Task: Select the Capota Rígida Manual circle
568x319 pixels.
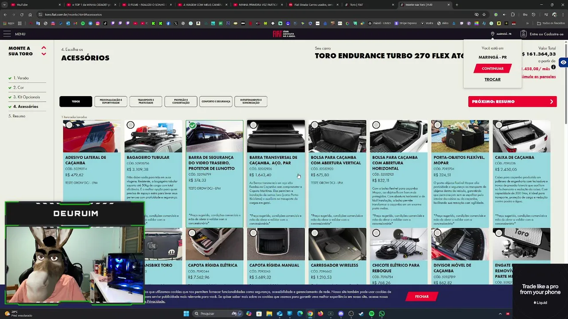Action: click(x=253, y=233)
